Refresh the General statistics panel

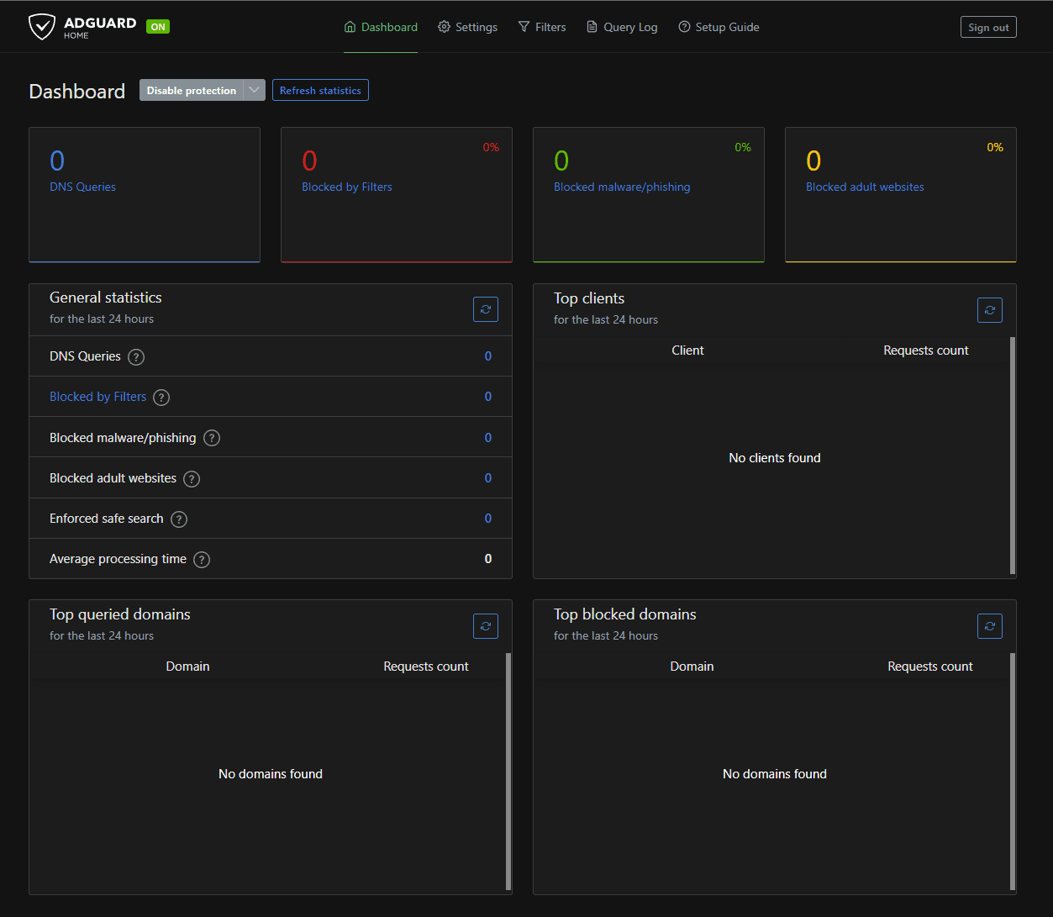[x=485, y=309]
